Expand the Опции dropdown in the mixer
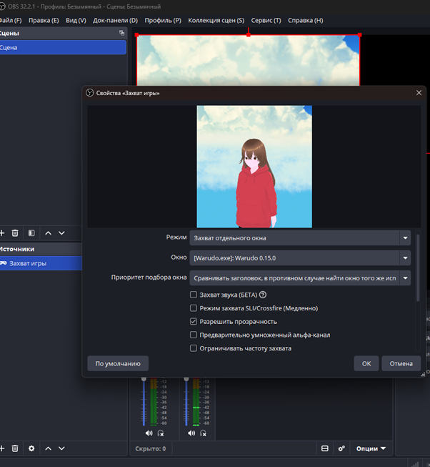 click(x=371, y=448)
